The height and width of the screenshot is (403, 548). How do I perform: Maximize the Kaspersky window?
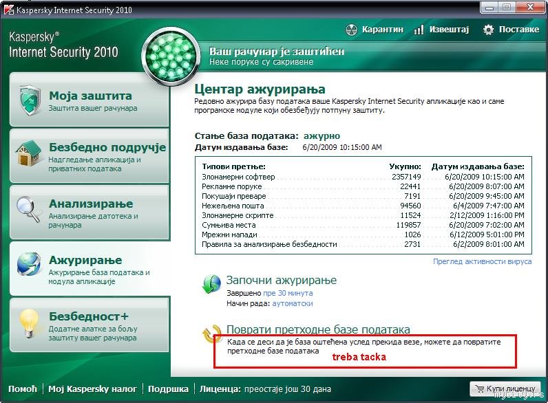pyautogui.click(x=507, y=8)
